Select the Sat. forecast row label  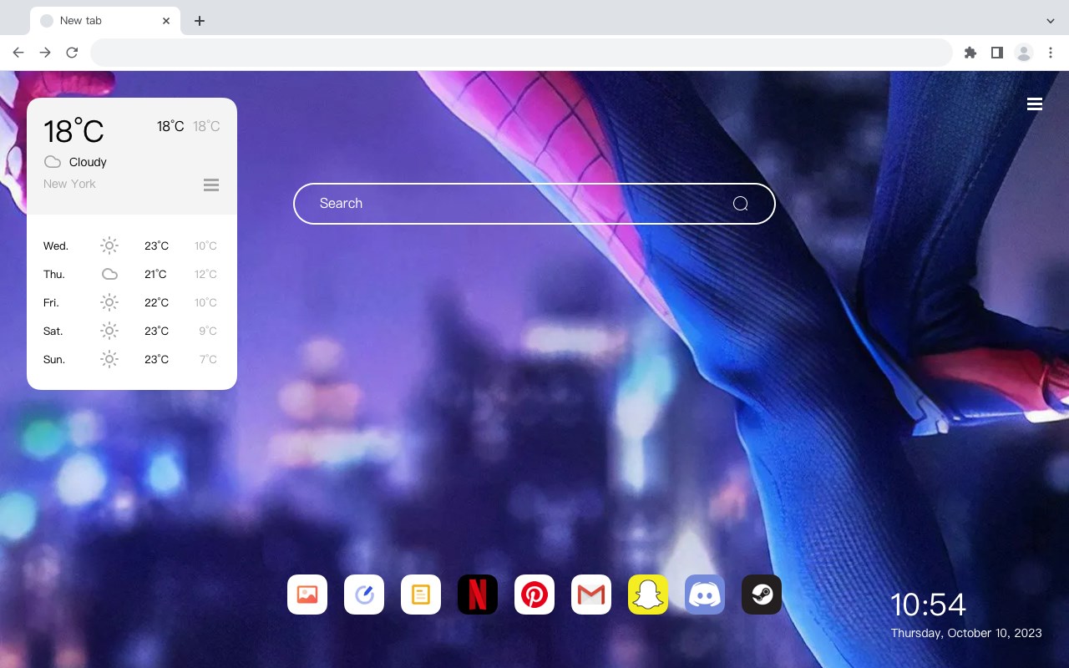(x=53, y=331)
